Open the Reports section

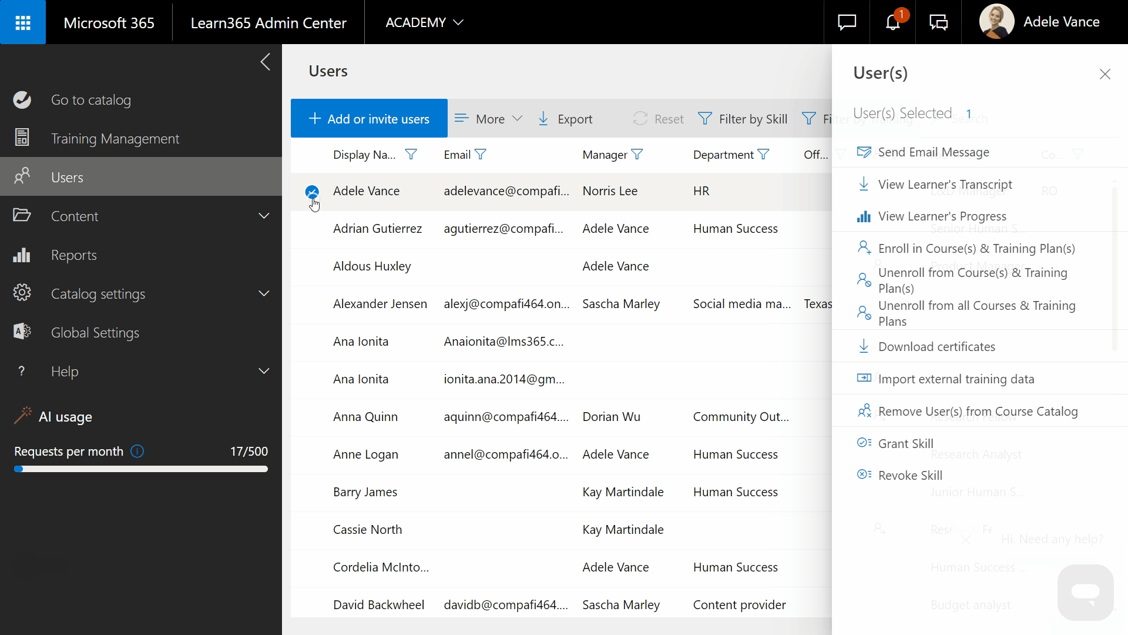(141, 255)
